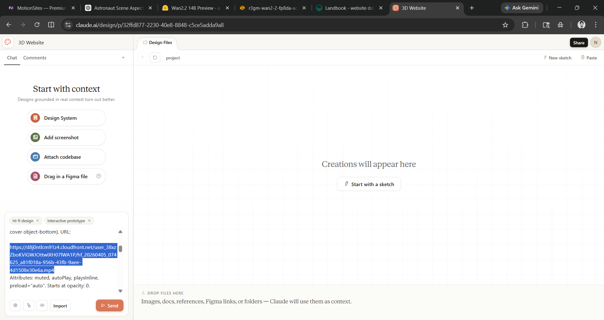Viewport: 604px width, 320px height.
Task: Open browser extensions menu
Action: click(525, 25)
